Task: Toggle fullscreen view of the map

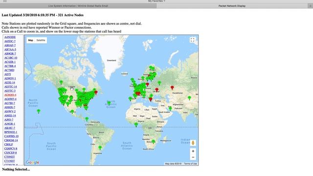Action: click(192, 40)
